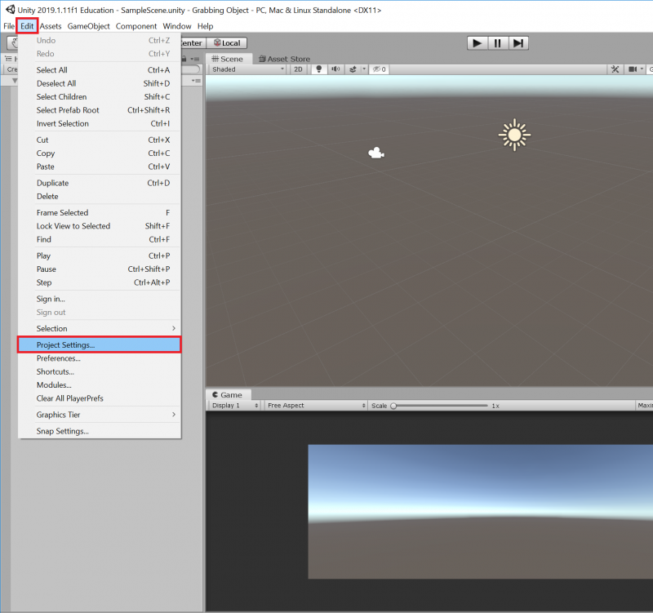Click the Step frame button
This screenshot has height=613, width=653.
click(518, 43)
